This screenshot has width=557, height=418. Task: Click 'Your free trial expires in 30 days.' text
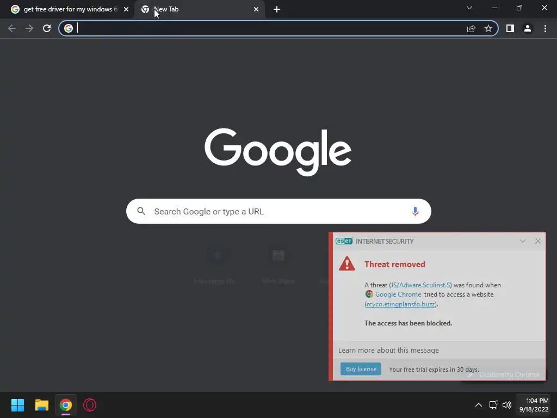(x=434, y=370)
